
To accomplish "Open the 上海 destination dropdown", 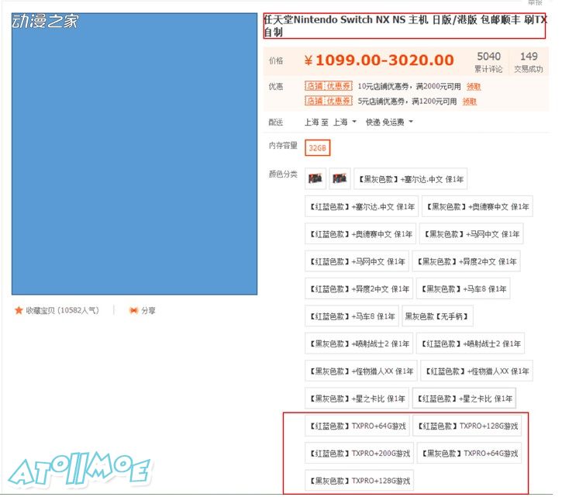I will point(344,122).
